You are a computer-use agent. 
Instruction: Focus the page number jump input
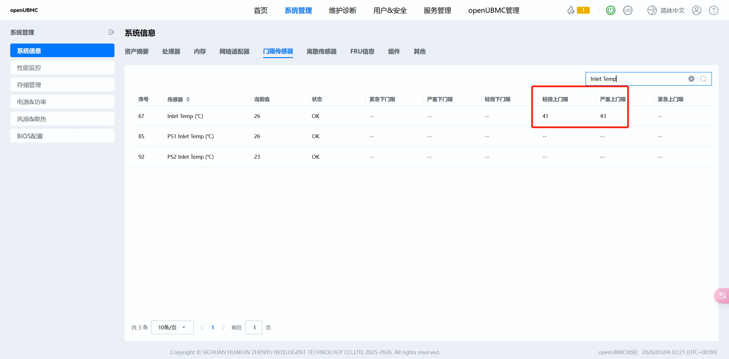coord(253,327)
